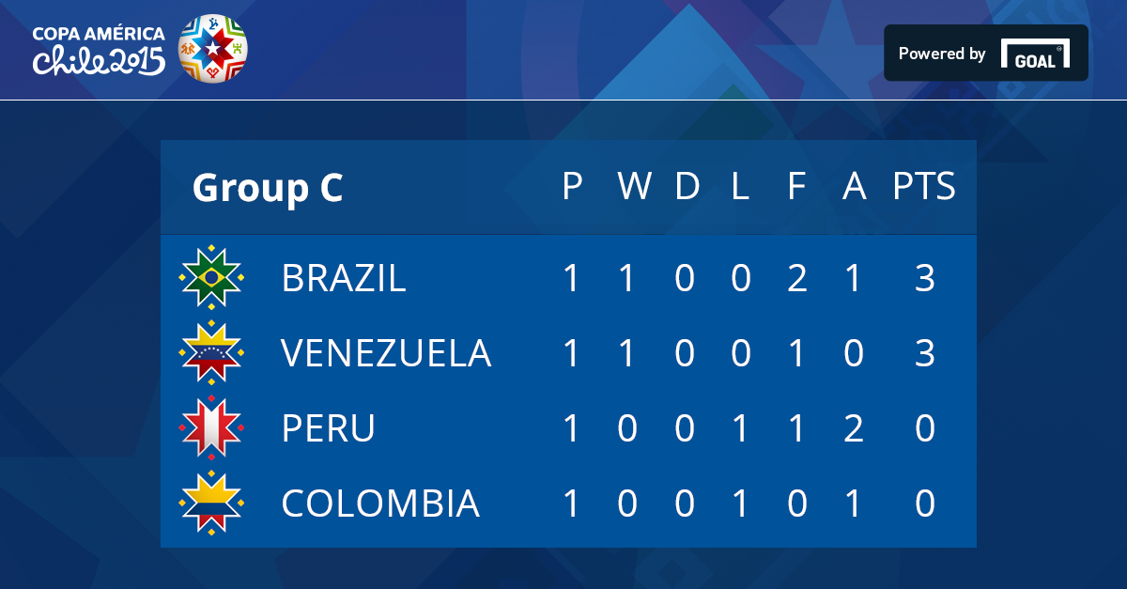This screenshot has width=1127, height=589.
Task: Click the Brazil flag star icon
Action: click(212, 277)
